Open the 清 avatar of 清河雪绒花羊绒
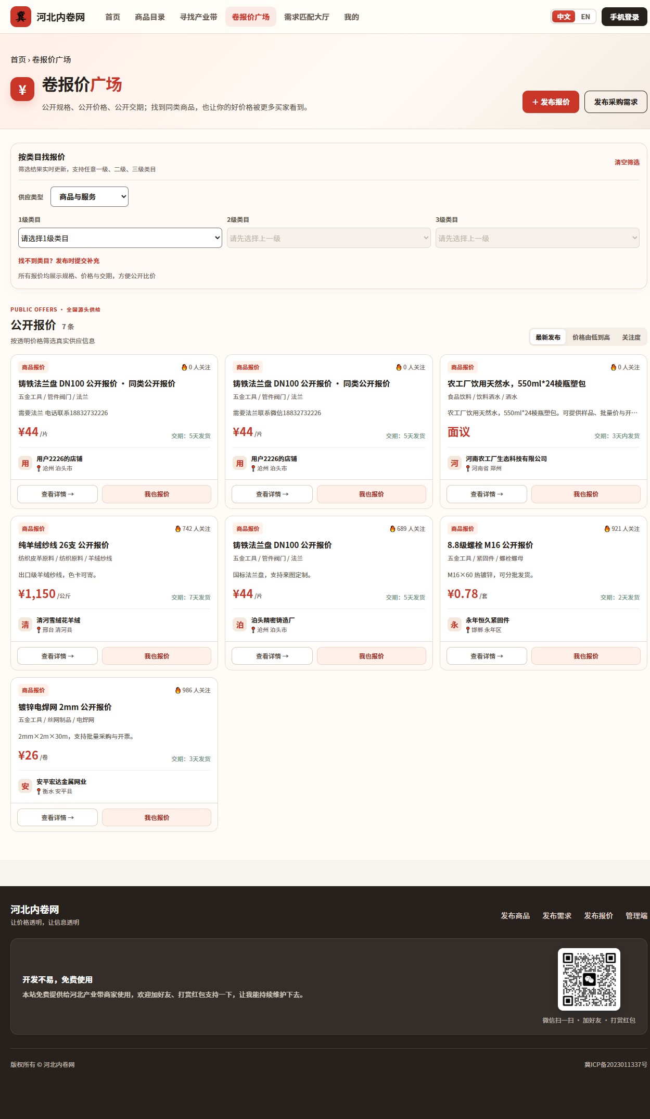Screen dimensions: 650x1119 pyautogui.click(x=26, y=625)
